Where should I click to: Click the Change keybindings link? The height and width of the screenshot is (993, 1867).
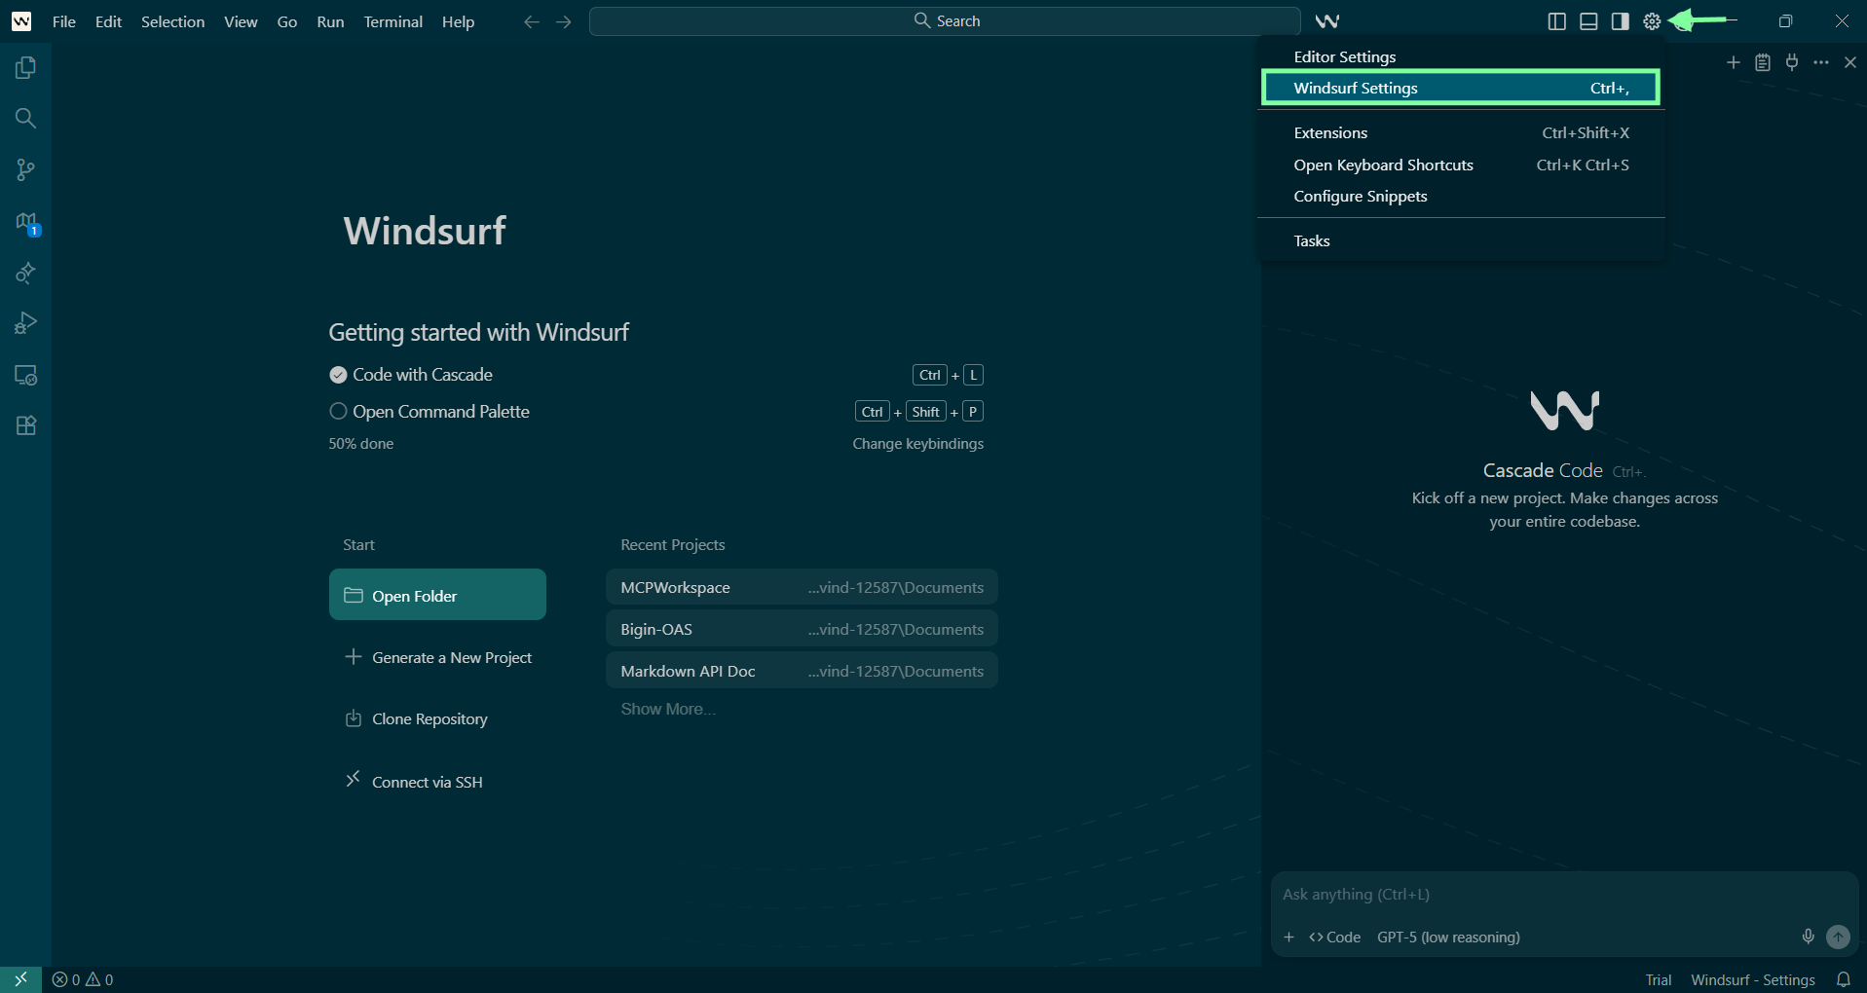pos(917,444)
